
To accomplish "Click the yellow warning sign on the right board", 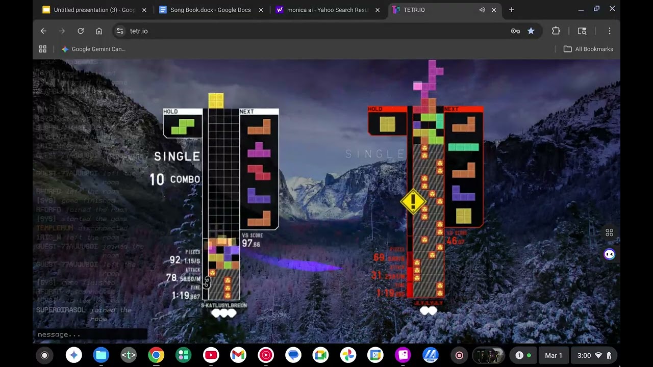I will [x=414, y=202].
